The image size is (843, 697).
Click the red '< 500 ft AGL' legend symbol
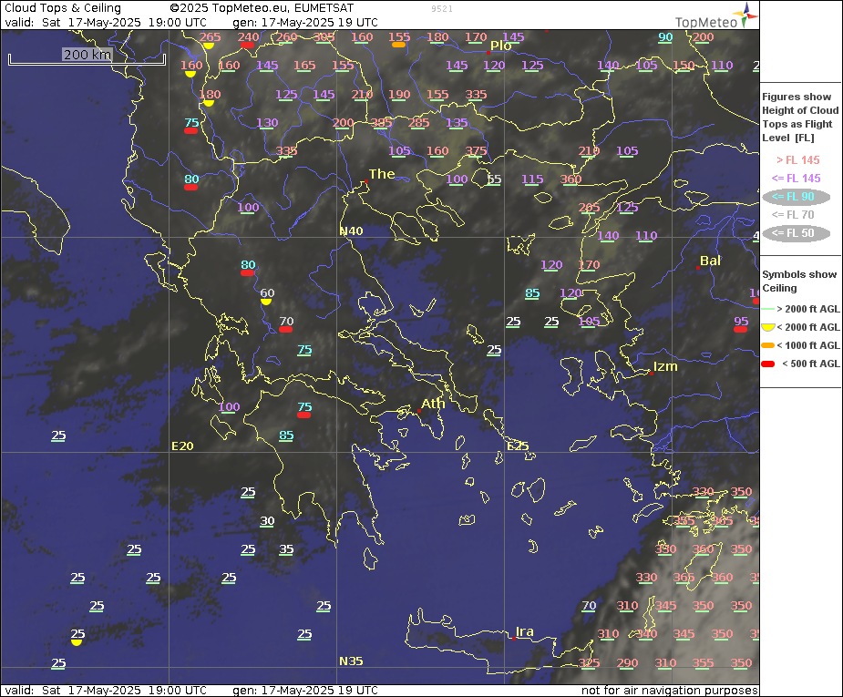pyautogui.click(x=767, y=364)
